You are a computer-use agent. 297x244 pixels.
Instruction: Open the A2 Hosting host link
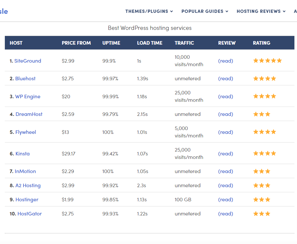(x=28, y=186)
